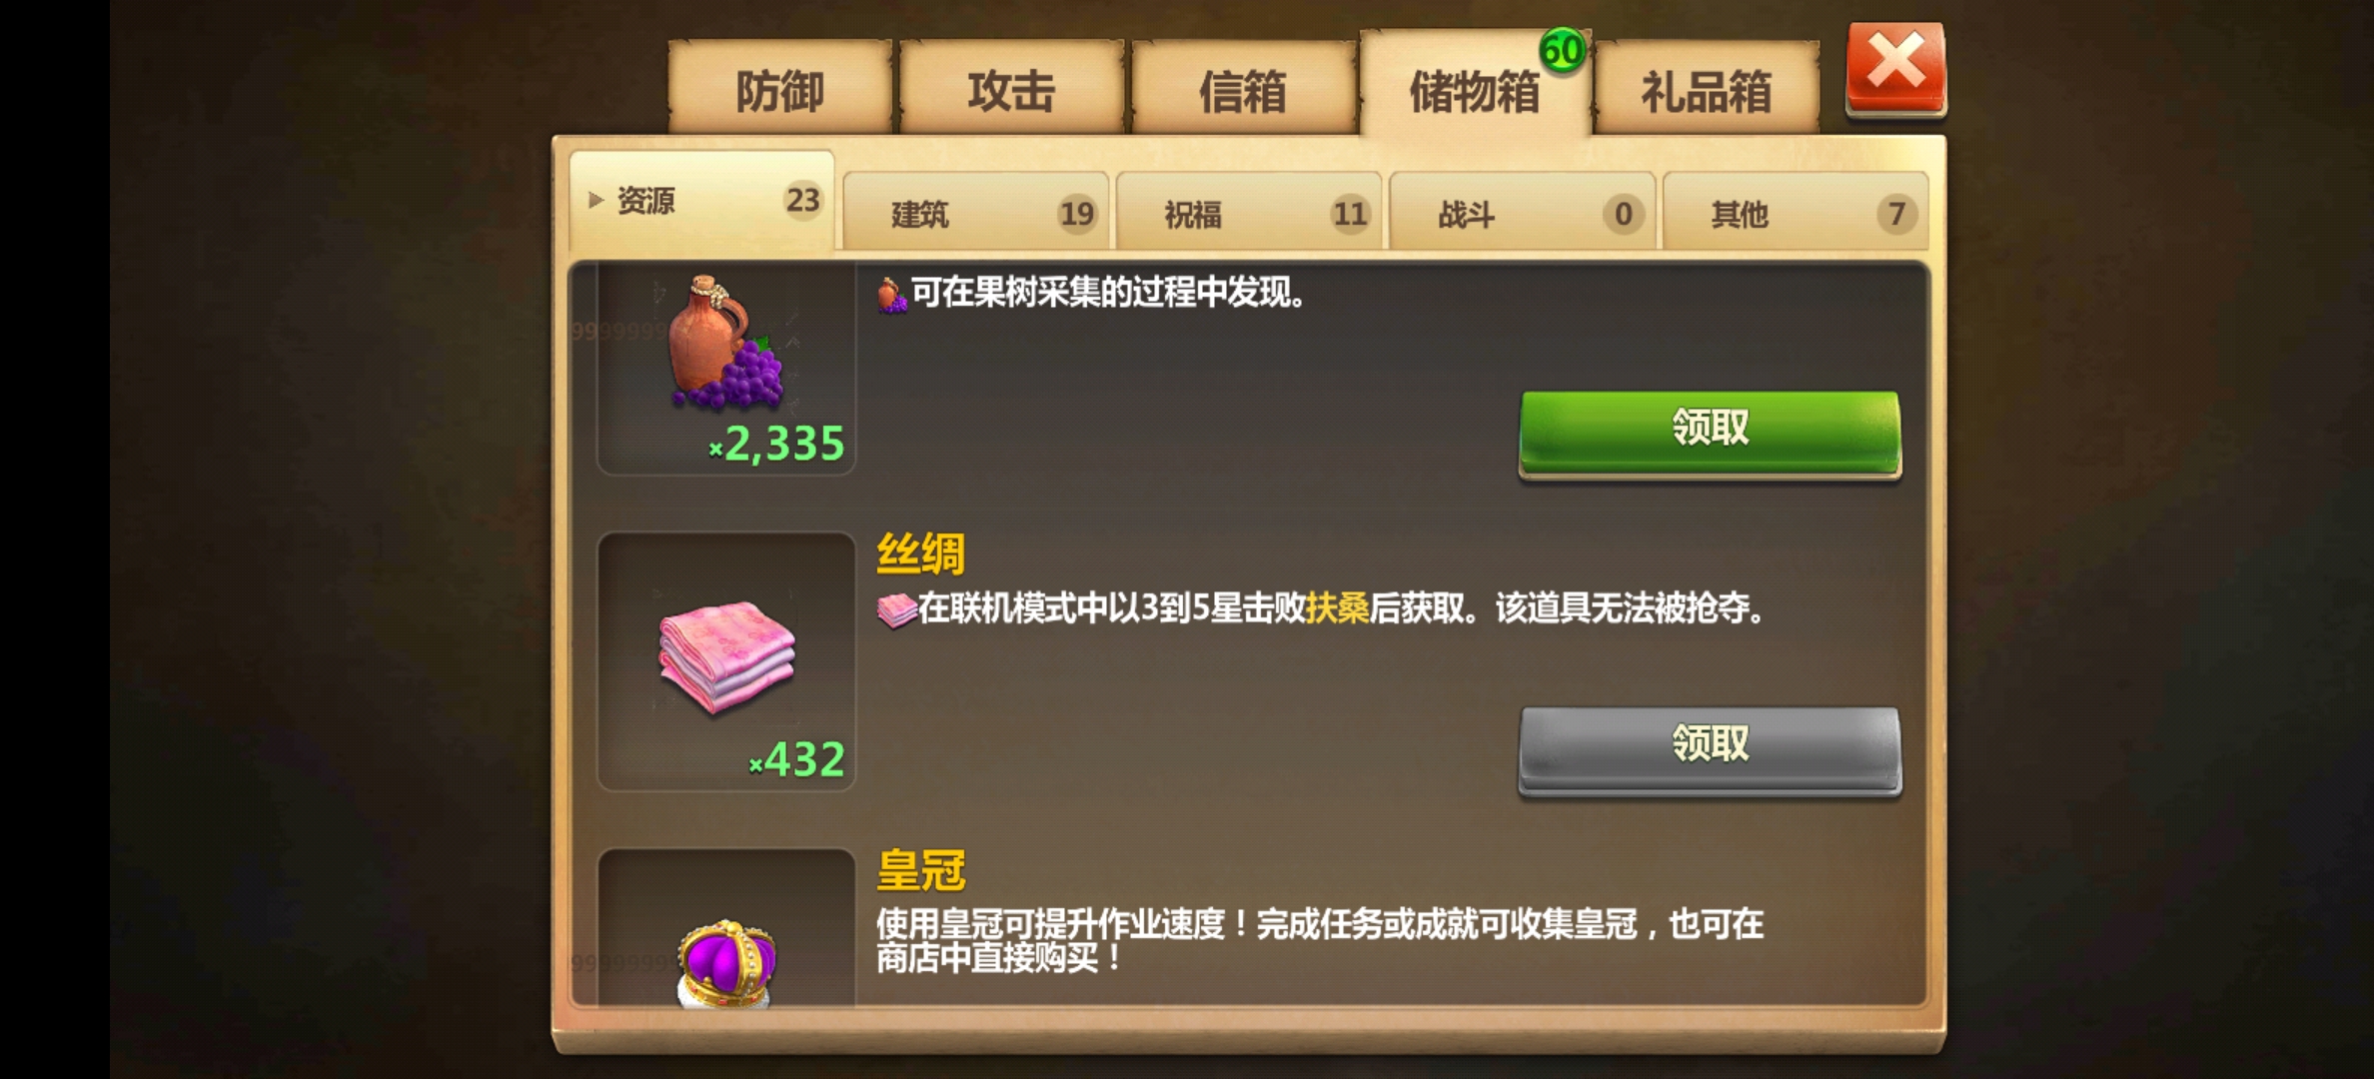Tap the highlighted 扶桑 link text
2374x1079 pixels.
tap(1337, 607)
